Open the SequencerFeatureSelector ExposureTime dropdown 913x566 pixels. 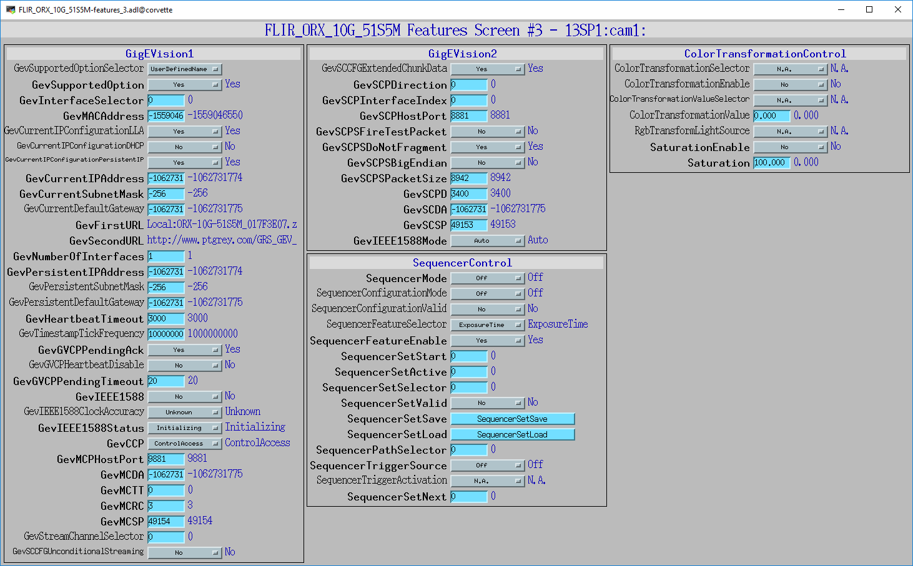(488, 325)
